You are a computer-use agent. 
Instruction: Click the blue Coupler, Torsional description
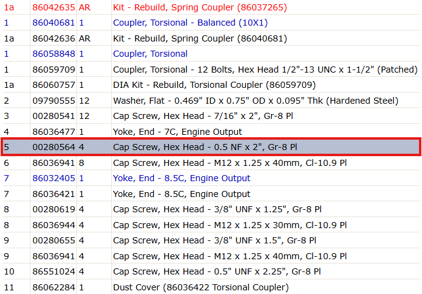(150, 54)
